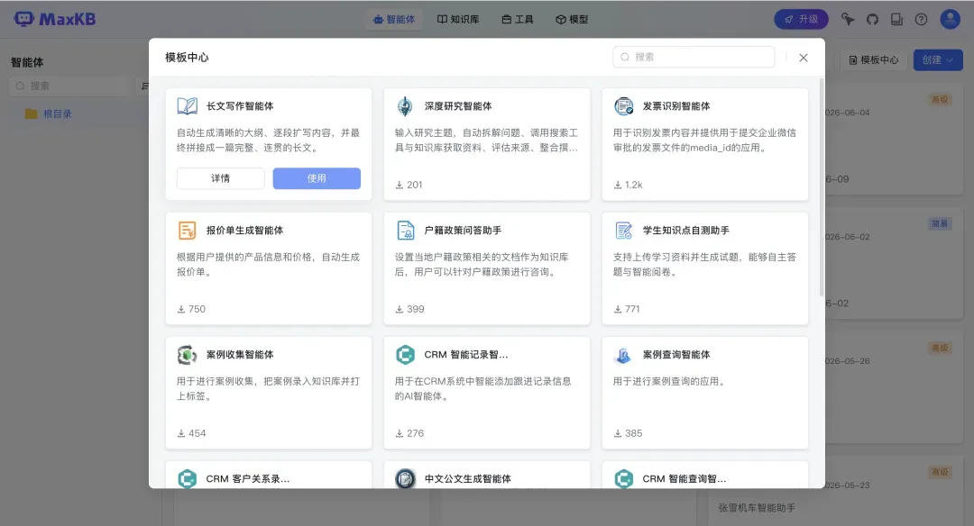The image size is (974, 526).
Task: Open the 智能体 tab in top navigation
Action: (394, 19)
